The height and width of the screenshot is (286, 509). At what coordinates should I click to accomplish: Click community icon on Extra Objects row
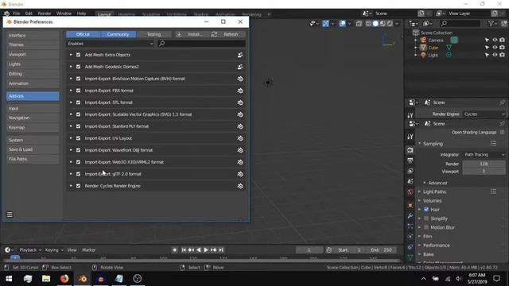pyautogui.click(x=240, y=55)
